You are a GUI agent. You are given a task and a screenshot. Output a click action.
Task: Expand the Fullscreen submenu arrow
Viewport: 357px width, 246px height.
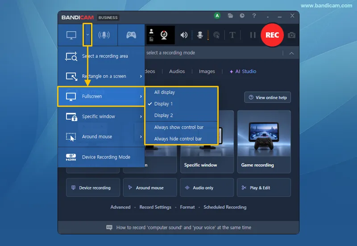pyautogui.click(x=141, y=96)
